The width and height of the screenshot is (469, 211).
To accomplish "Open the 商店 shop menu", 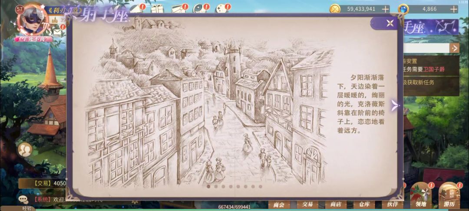I will coord(336,205).
